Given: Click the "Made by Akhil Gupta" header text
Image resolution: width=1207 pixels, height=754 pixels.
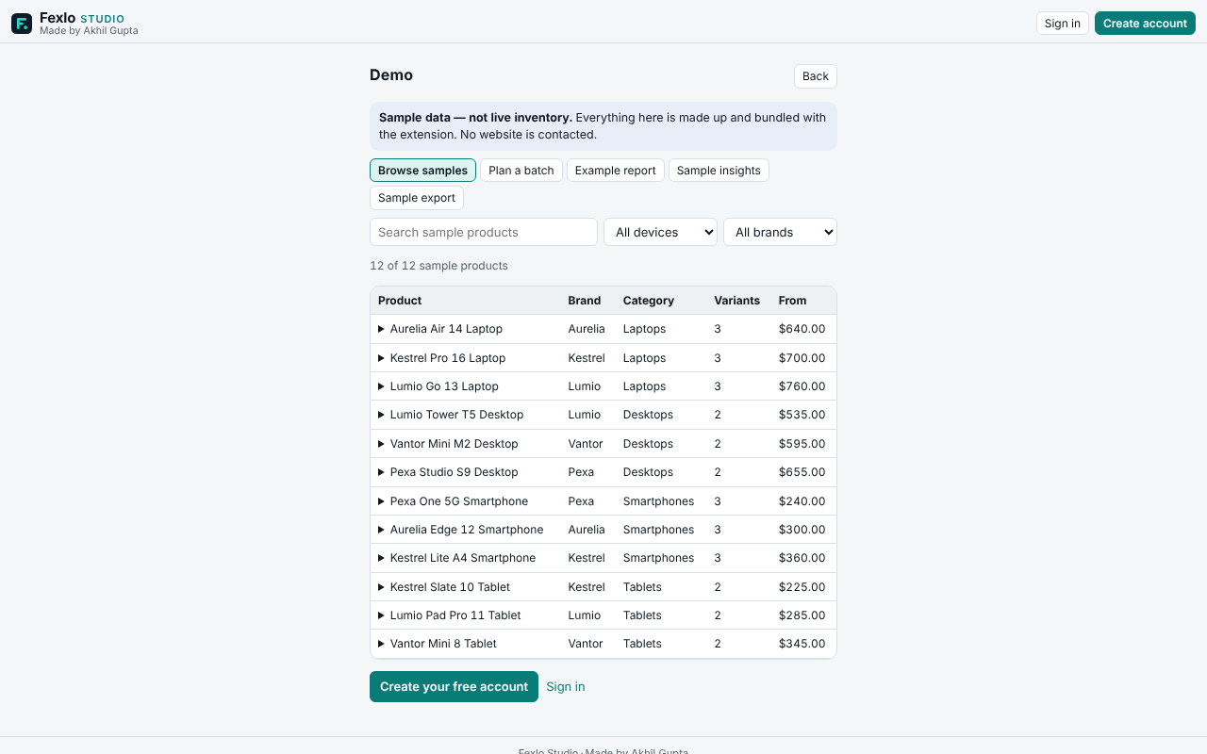Looking at the screenshot, I should coord(89,31).
